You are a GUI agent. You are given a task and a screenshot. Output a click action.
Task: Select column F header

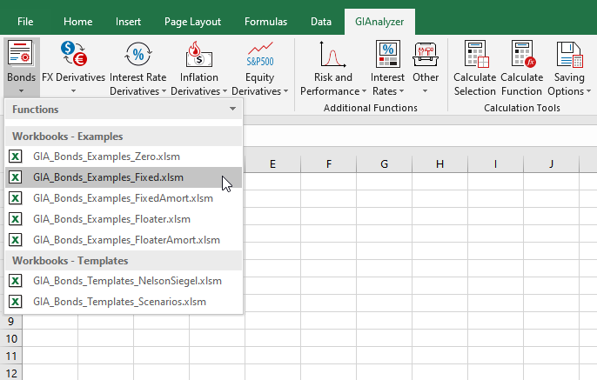[x=329, y=164]
